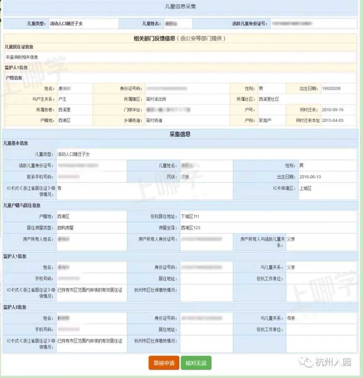363x378 pixels.
Task: Select the 居住房屋类型 label
Action: coord(40,228)
